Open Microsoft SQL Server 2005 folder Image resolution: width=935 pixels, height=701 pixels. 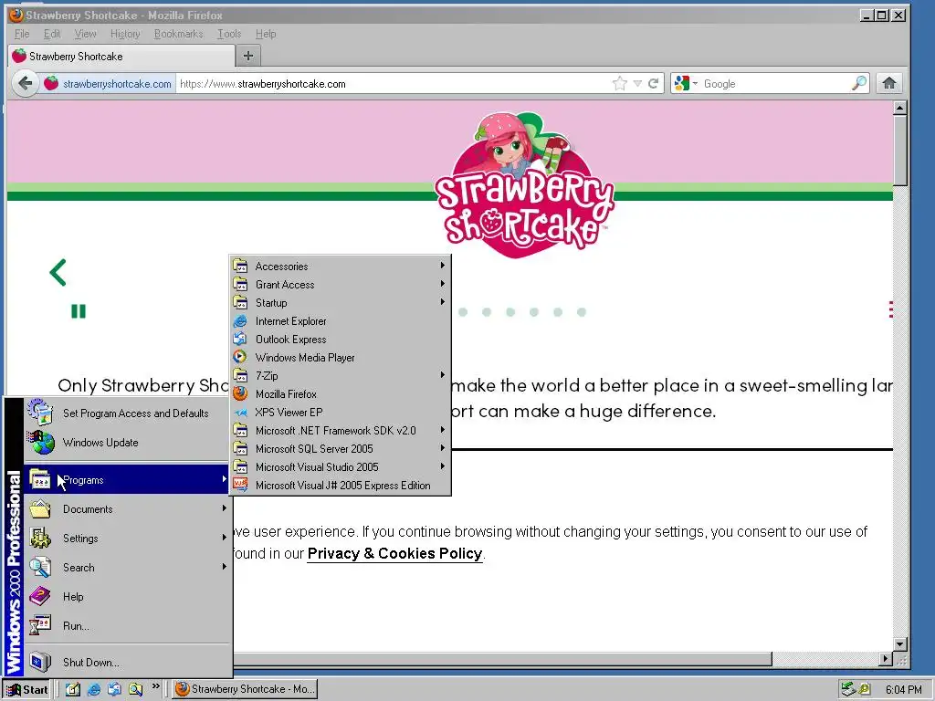[340, 449]
